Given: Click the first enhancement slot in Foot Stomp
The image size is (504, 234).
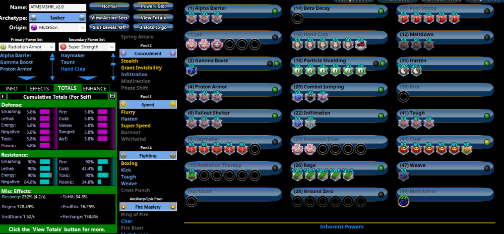Looking at the screenshot, I should pos(403,19).
